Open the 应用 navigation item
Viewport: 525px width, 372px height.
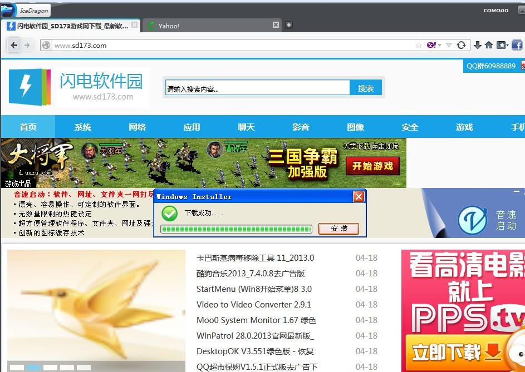pos(192,127)
